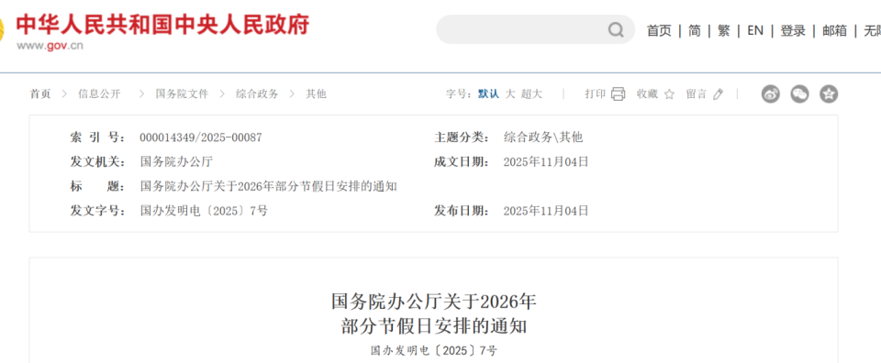This screenshot has width=881, height=363.
Task: Open the 邮箱 mailbox link
Action: coord(835,31)
